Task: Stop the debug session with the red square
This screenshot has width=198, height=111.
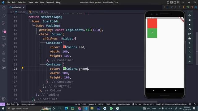Action: point(192,7)
